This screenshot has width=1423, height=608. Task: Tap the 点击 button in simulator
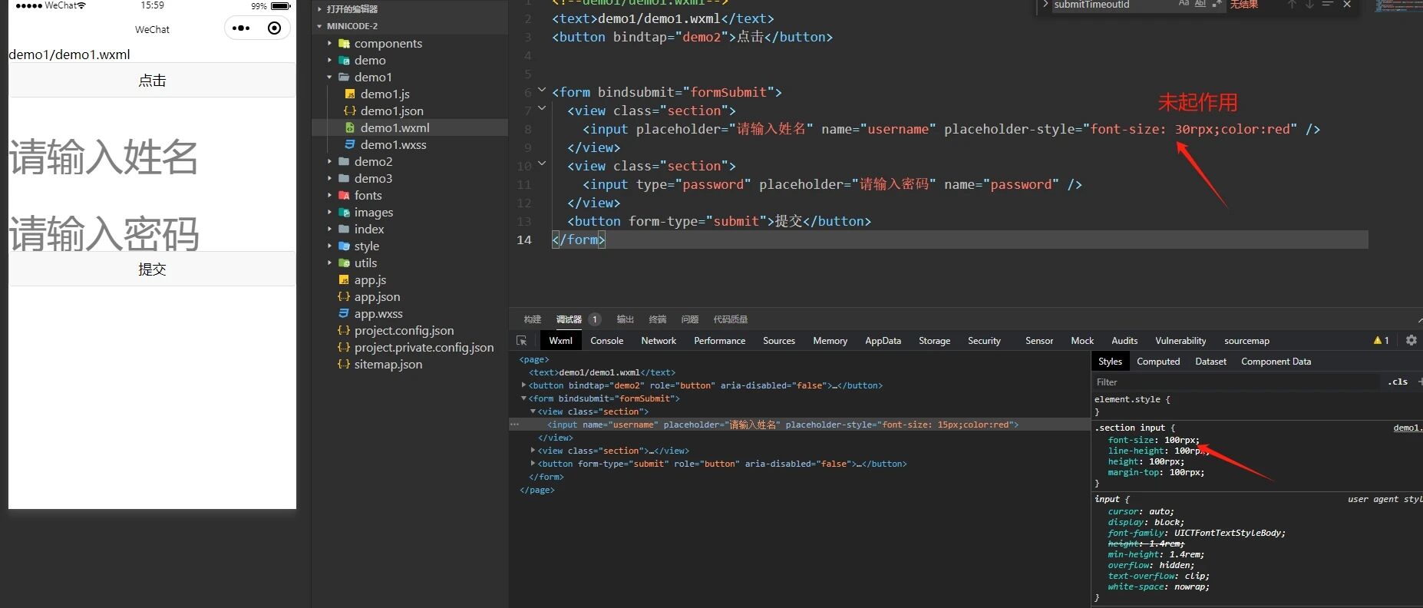coord(152,80)
